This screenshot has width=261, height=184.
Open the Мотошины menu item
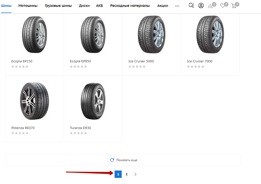28,6
